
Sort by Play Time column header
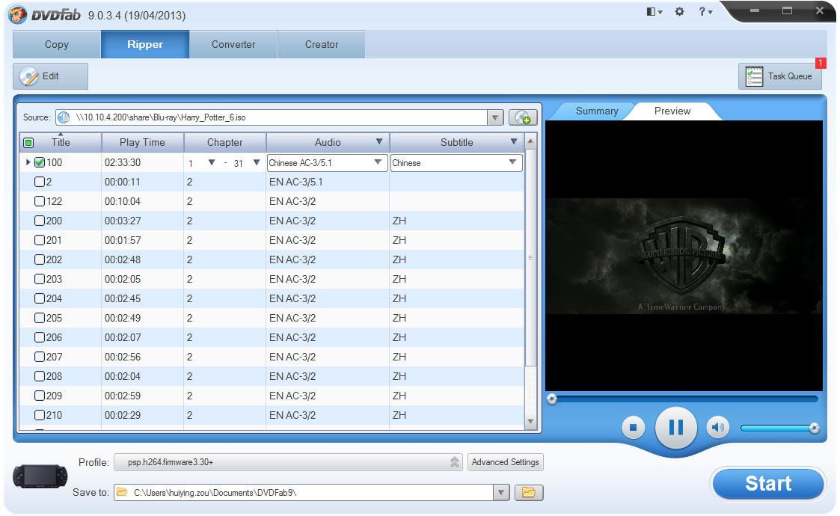pyautogui.click(x=142, y=143)
